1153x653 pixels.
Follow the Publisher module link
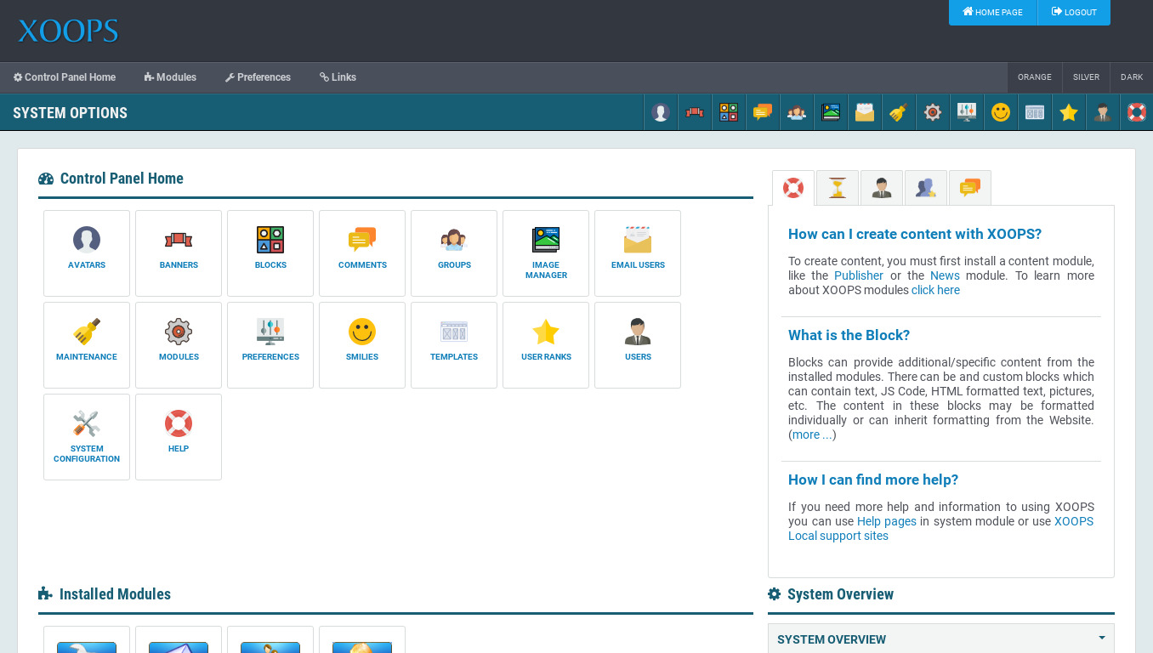click(x=858, y=275)
